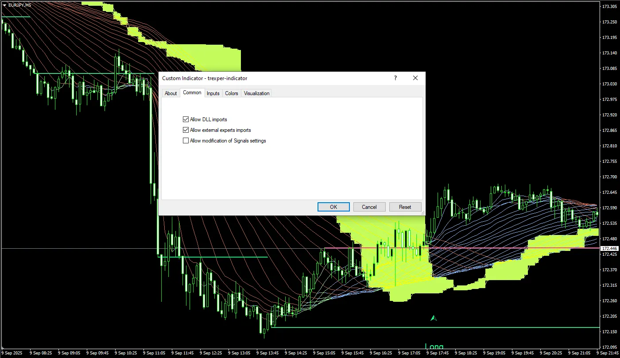This screenshot has width=620, height=358.
Task: Open the EURJPY,M5 chart triangle menu
Action: coord(4,5)
